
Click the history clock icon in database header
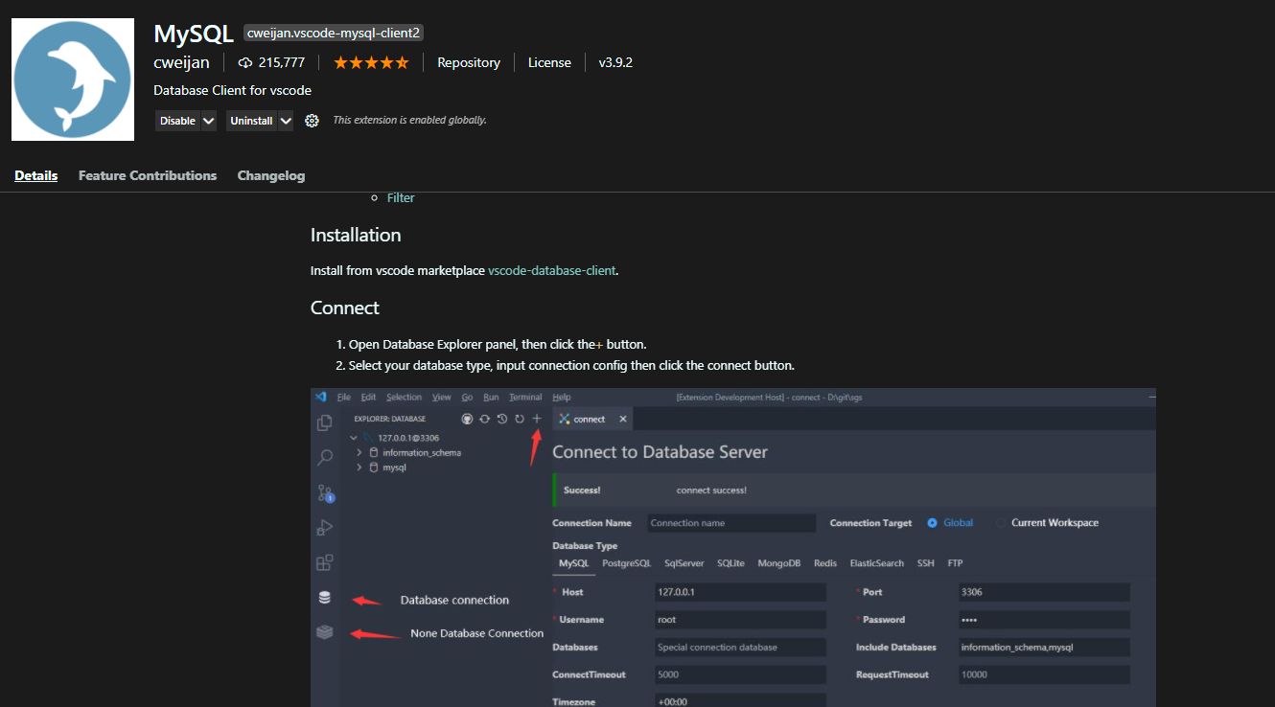click(501, 419)
